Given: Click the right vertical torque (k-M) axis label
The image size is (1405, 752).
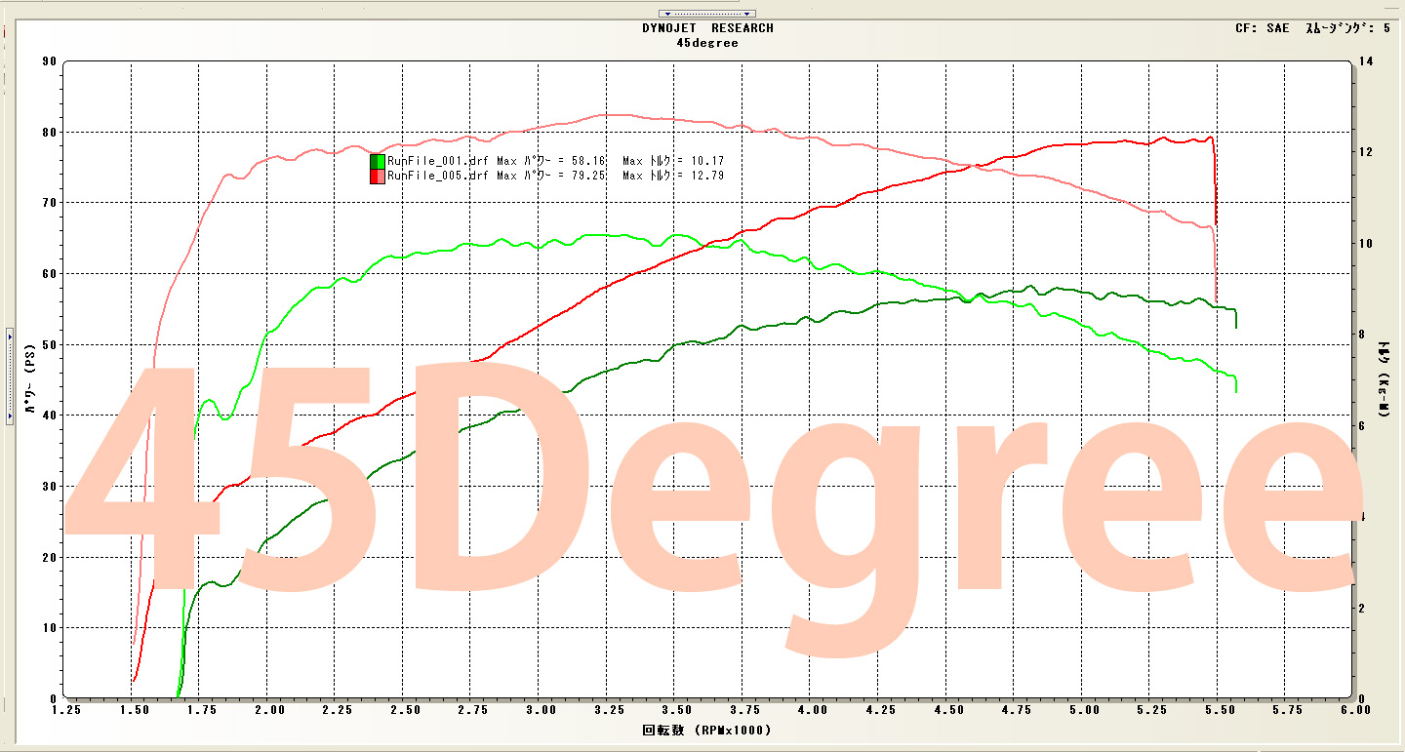Looking at the screenshot, I should coord(1384,380).
